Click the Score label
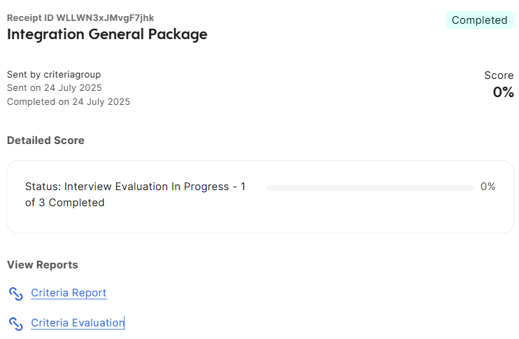The height and width of the screenshot is (339, 519). (499, 75)
